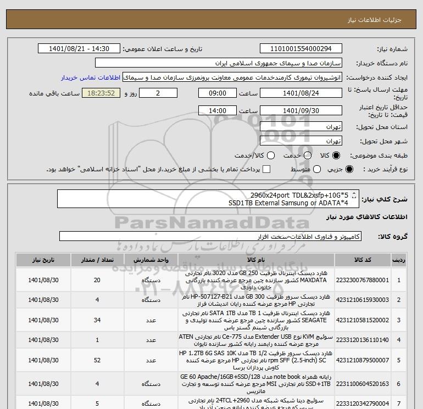The width and height of the screenshot is (423, 409).
Task: Click the اطلاعات کالاهای مورد نیاز heading
Action: 367,217
